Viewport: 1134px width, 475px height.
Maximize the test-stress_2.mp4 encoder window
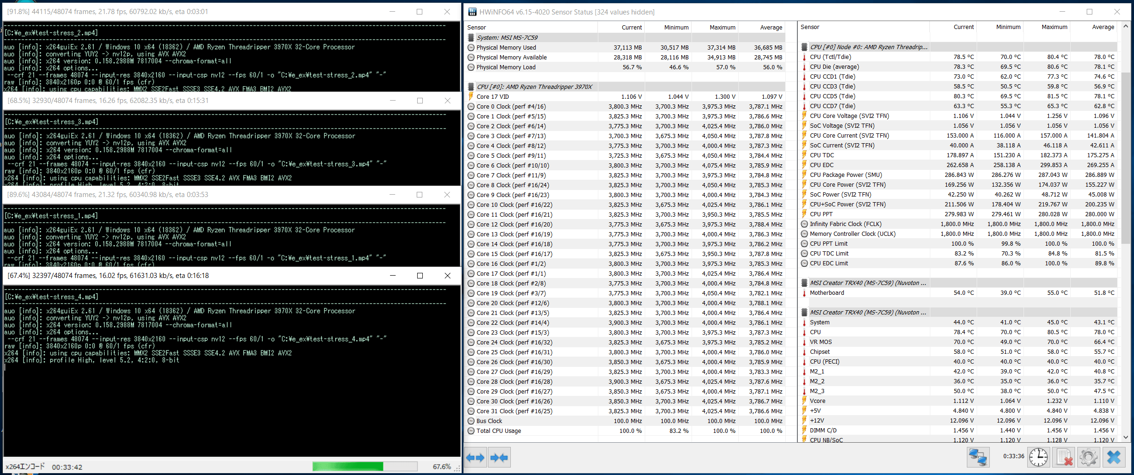tap(420, 12)
